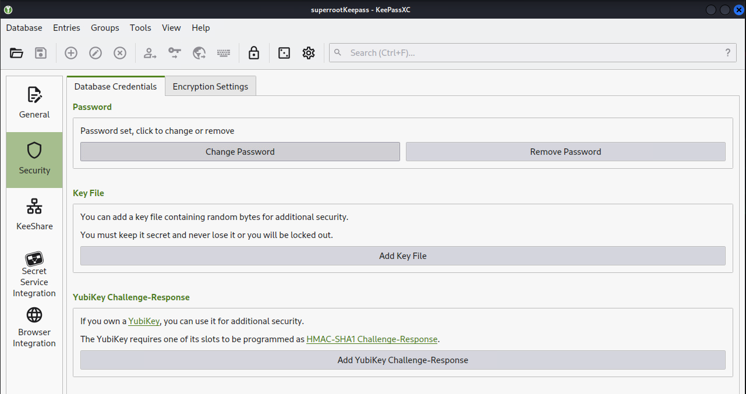Viewport: 746px width, 394px height.
Task: Follow the YubiKey hyperlink
Action: tap(144, 321)
